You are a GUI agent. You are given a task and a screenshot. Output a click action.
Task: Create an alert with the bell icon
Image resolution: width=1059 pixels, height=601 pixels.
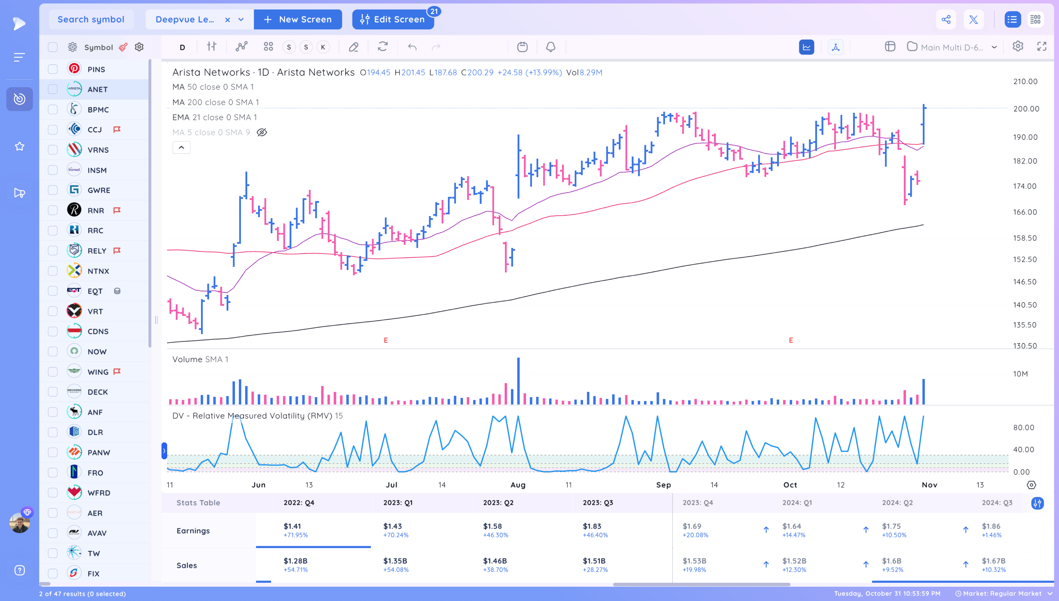[x=551, y=47]
